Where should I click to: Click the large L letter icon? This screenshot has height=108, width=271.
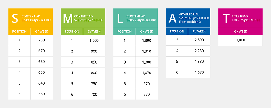point(120,19)
